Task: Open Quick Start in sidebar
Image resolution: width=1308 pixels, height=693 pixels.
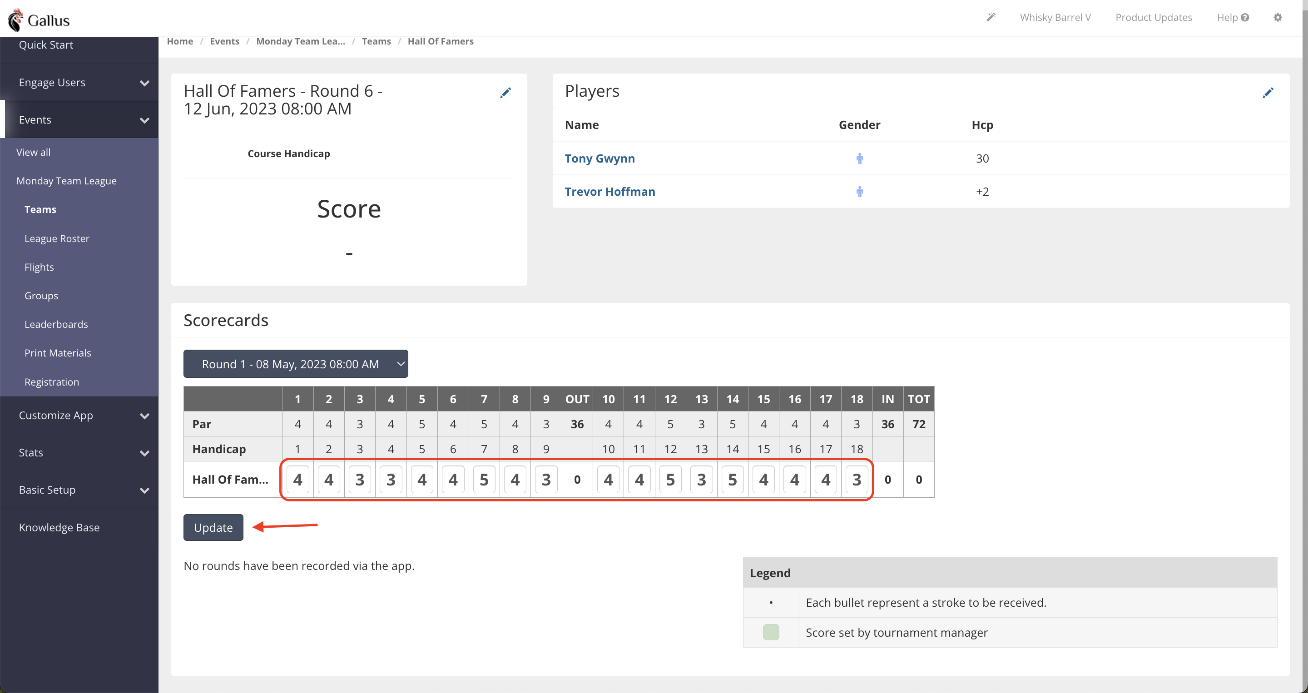Action: click(x=46, y=45)
